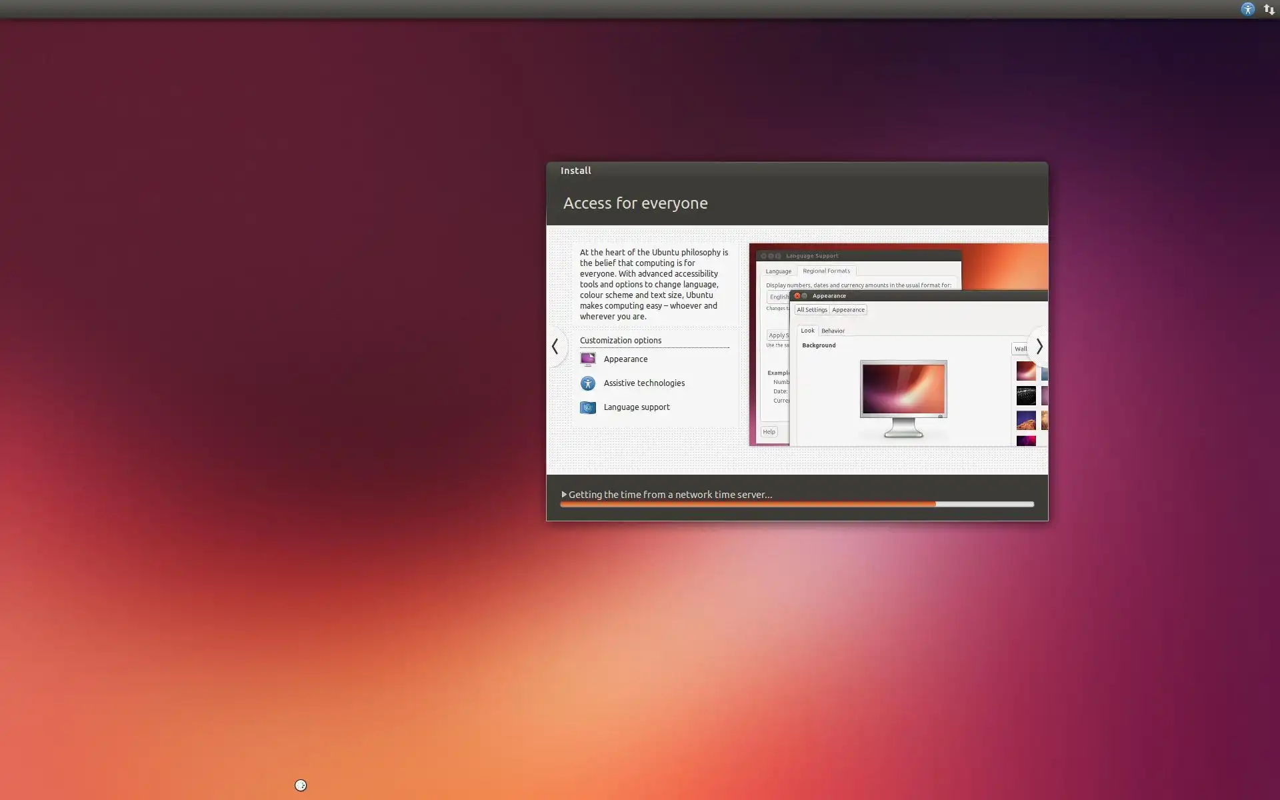Advance to the next slide arrow
The image size is (1280, 800).
point(1039,346)
